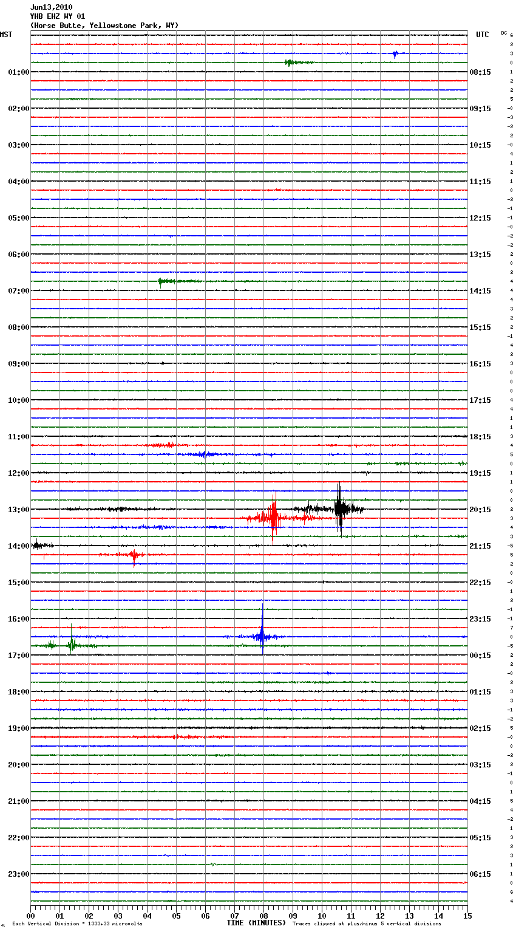516x932 pixels.
Task: Select the "23:15" UTC time label
Action: point(480,619)
